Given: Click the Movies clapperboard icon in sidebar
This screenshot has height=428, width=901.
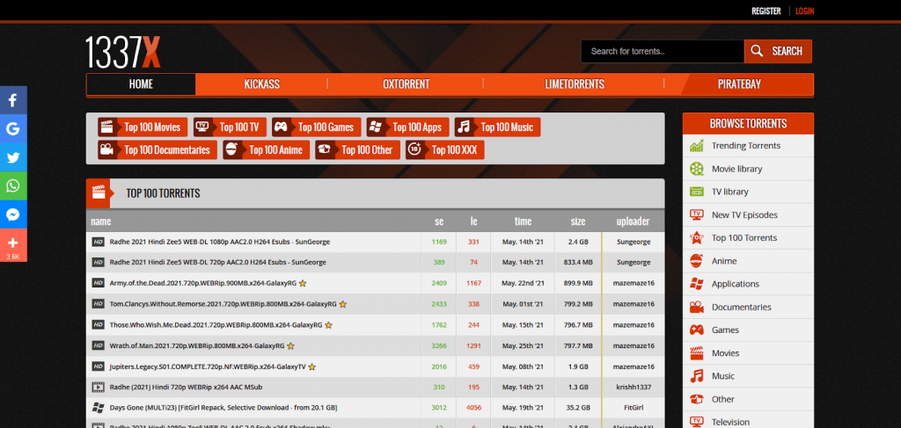Looking at the screenshot, I should pyautogui.click(x=697, y=352).
